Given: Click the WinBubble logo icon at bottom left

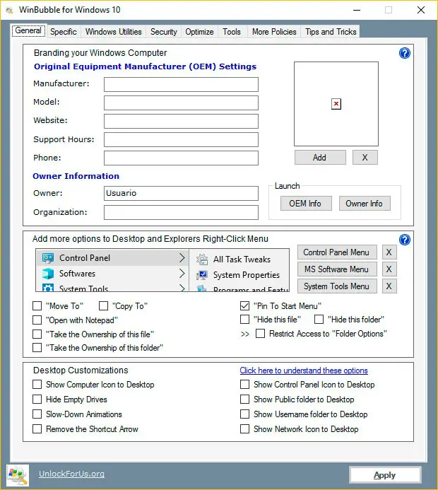Looking at the screenshot, I should click(x=18, y=475).
